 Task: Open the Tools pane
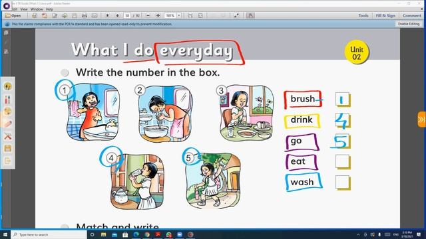363,15
